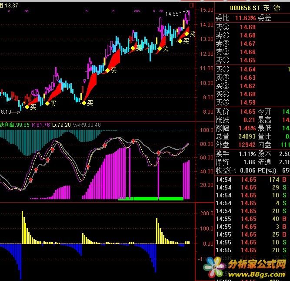Click the 净资 value 1.86
The height and width of the screenshot is (281, 290).
249,162
